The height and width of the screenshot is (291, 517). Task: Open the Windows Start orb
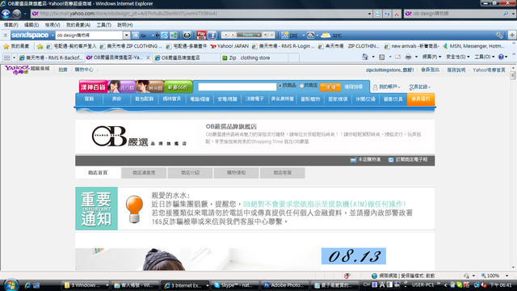coord(11,285)
